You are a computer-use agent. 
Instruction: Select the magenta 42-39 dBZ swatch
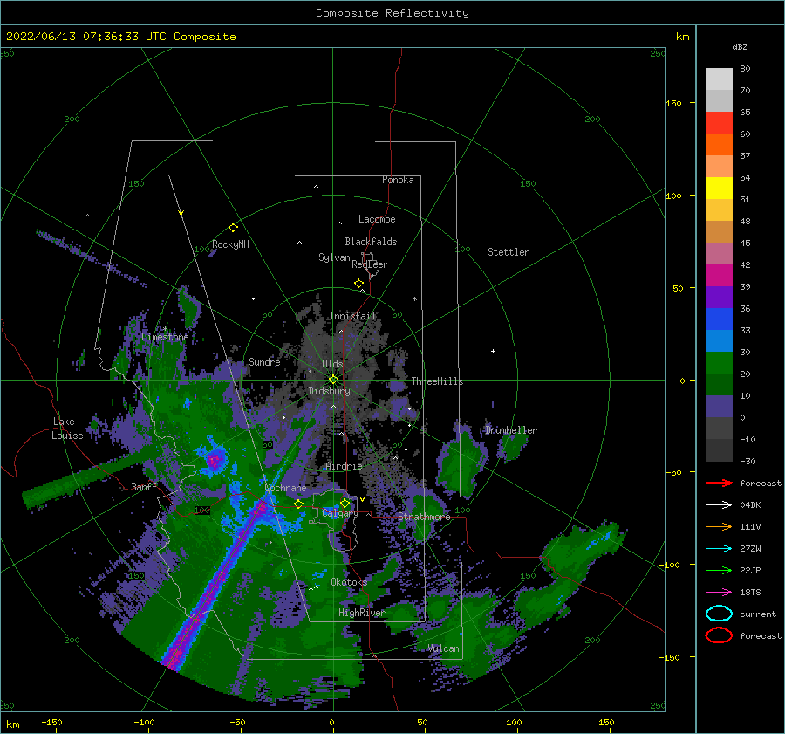click(719, 276)
